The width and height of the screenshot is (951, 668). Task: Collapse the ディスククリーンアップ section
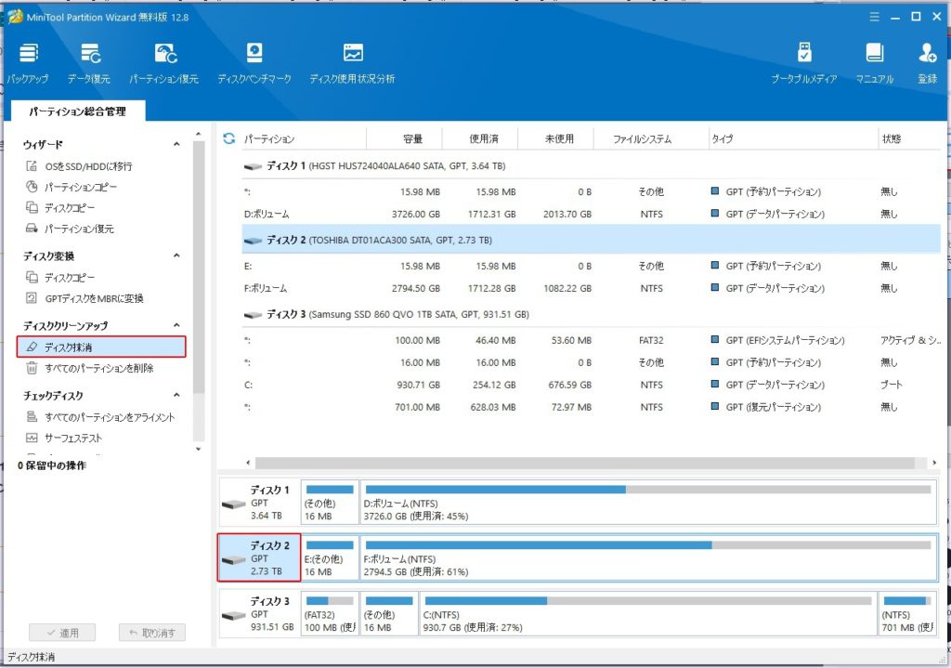pos(176,326)
